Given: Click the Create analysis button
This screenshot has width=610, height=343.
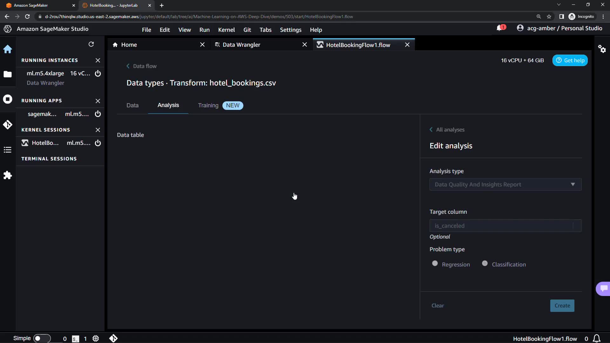Looking at the screenshot, I should coord(562,306).
